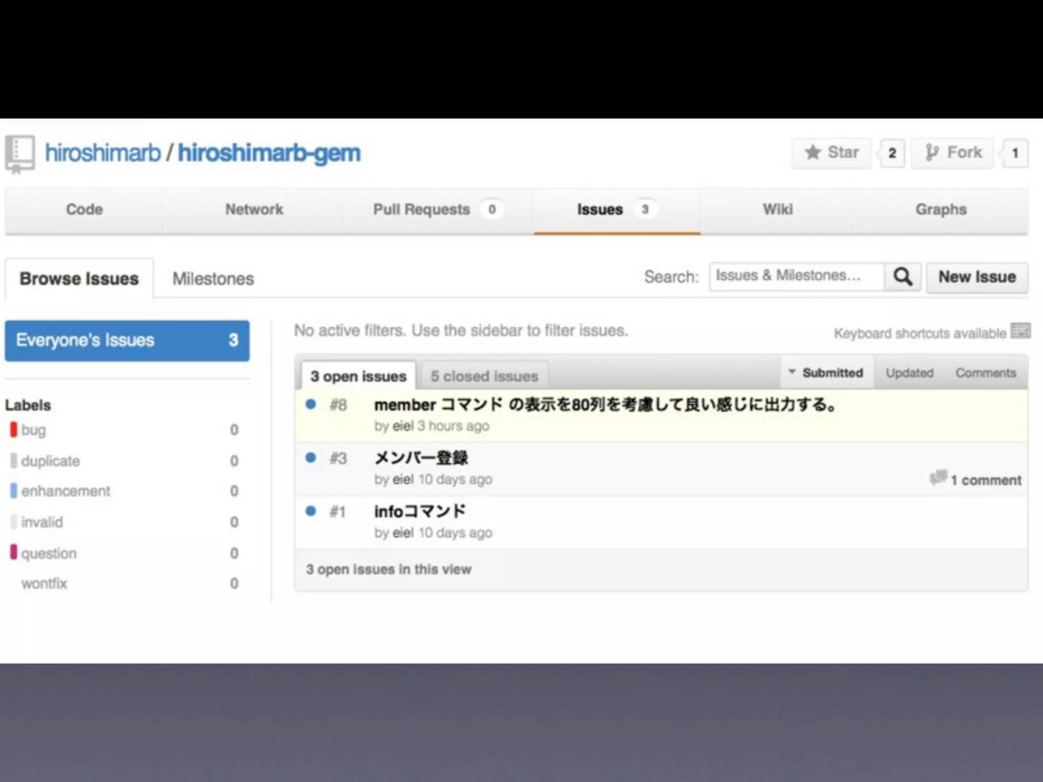Toggle the enhancement label filter
This screenshot has width=1043, height=782.
pyautogui.click(x=65, y=491)
